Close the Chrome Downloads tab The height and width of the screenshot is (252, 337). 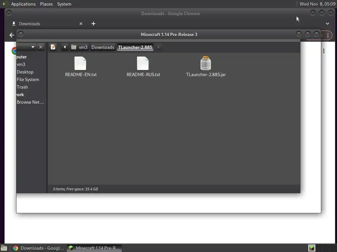(x=81, y=24)
